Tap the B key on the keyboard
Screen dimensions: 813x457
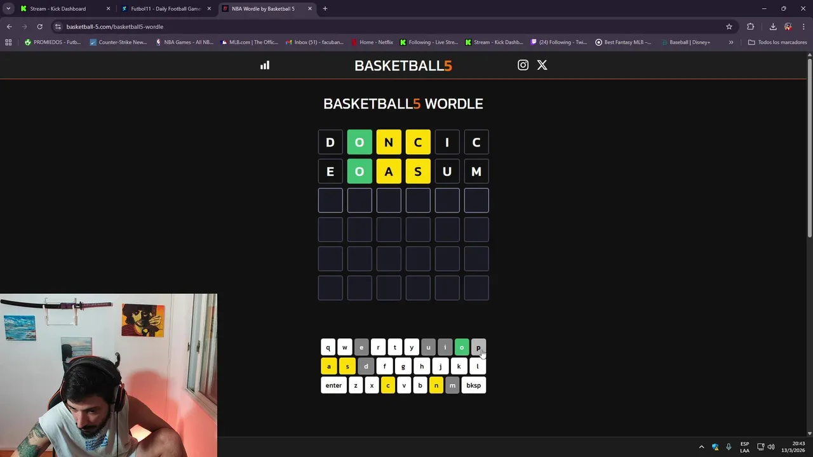point(420,385)
